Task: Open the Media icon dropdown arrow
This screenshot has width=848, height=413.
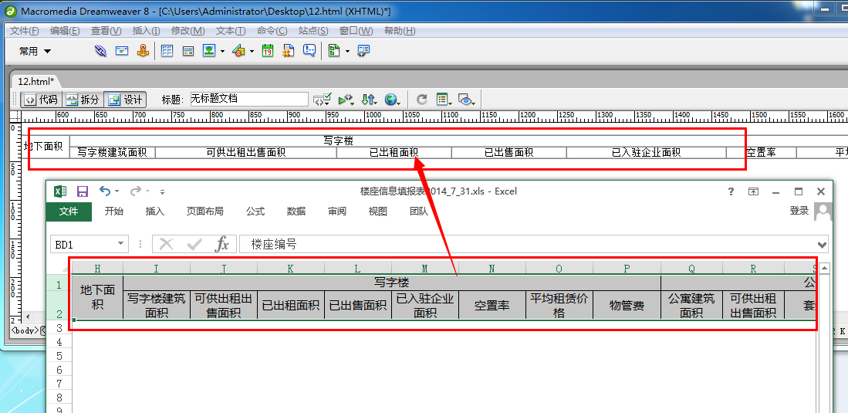Action: pyautogui.click(x=252, y=52)
